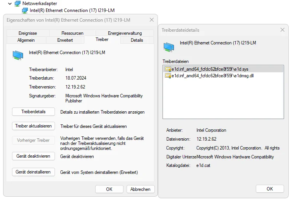Click Katalogdatei value e1d.cat
This screenshot has width=291, height=199.
pos(203,165)
